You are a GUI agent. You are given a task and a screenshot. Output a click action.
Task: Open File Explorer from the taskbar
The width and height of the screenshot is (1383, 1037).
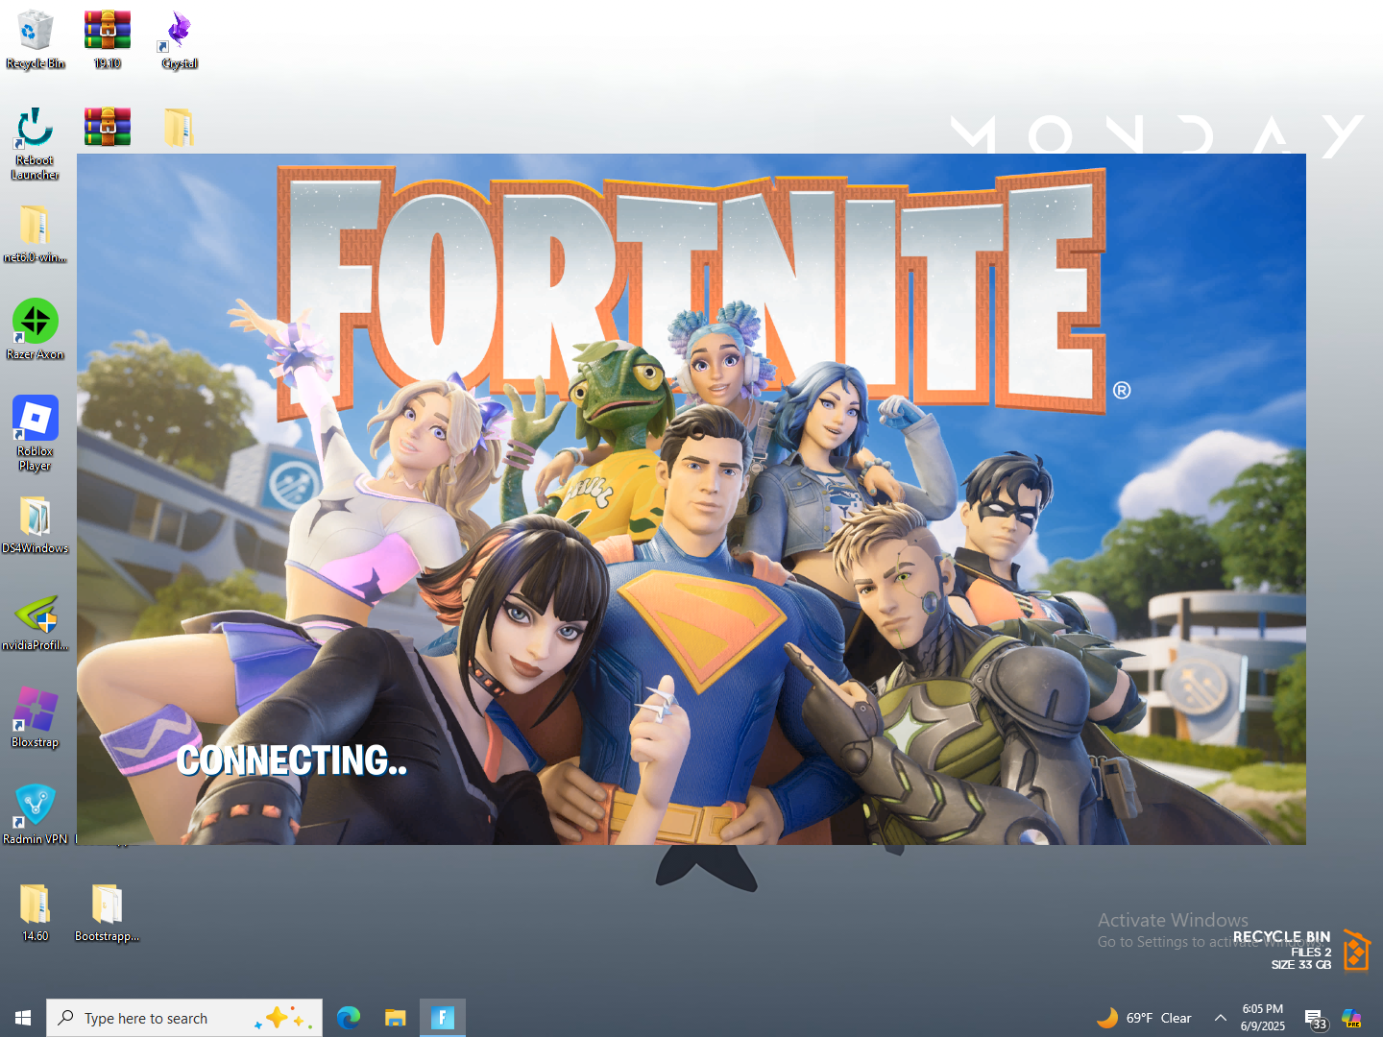click(x=396, y=1018)
